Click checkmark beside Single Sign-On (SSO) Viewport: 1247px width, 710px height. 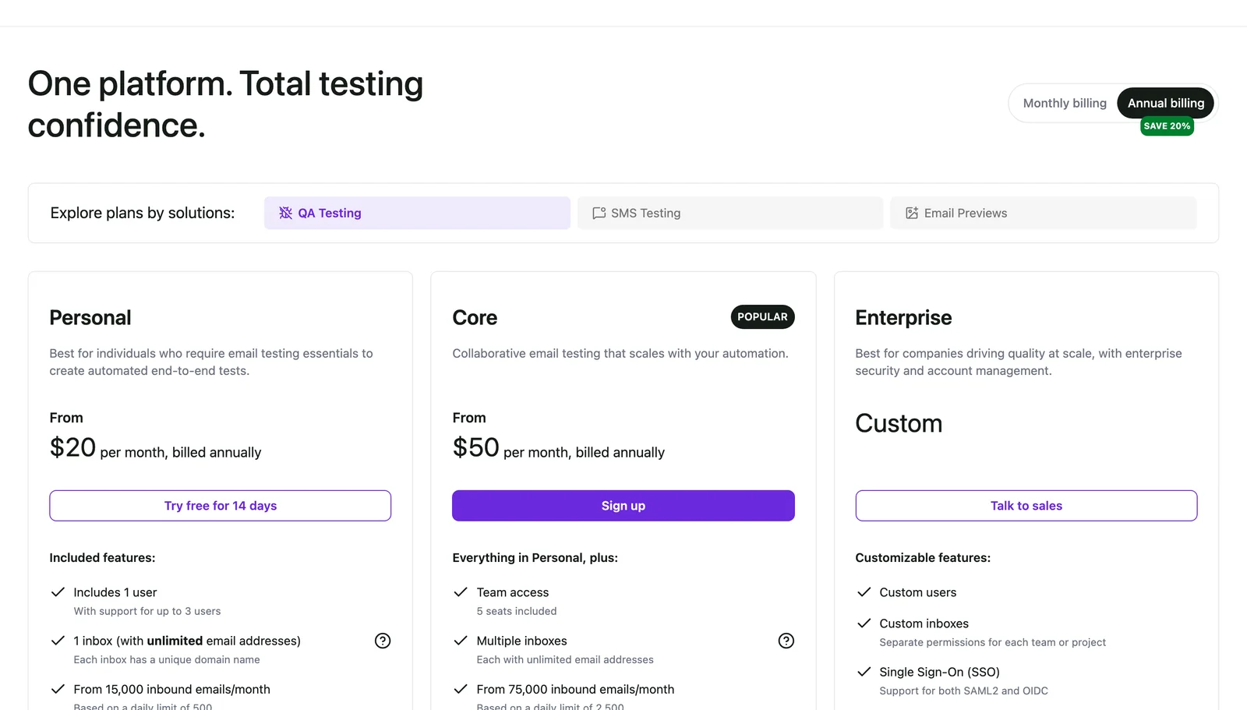pyautogui.click(x=864, y=672)
